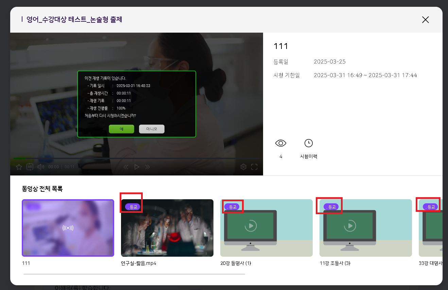Screen dimensions: 448x290
Task: Close the video modal with X
Action: click(x=425, y=20)
